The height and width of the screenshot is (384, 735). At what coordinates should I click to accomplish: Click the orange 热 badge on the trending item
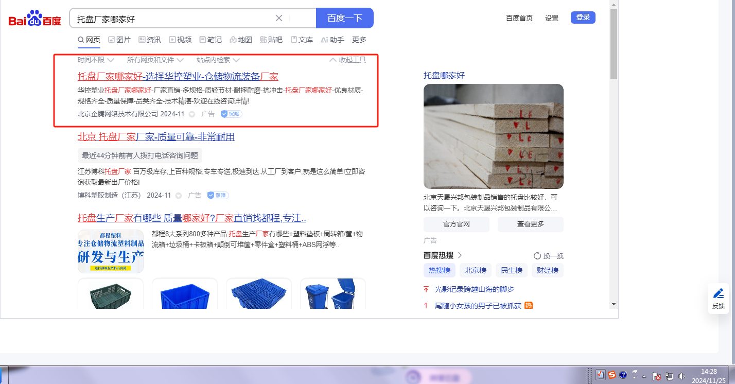(529, 306)
